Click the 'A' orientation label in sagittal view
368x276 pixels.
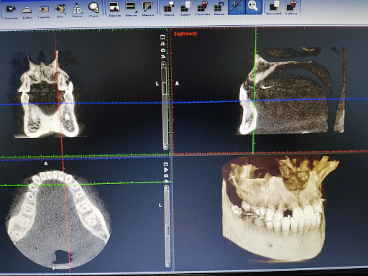177,83
